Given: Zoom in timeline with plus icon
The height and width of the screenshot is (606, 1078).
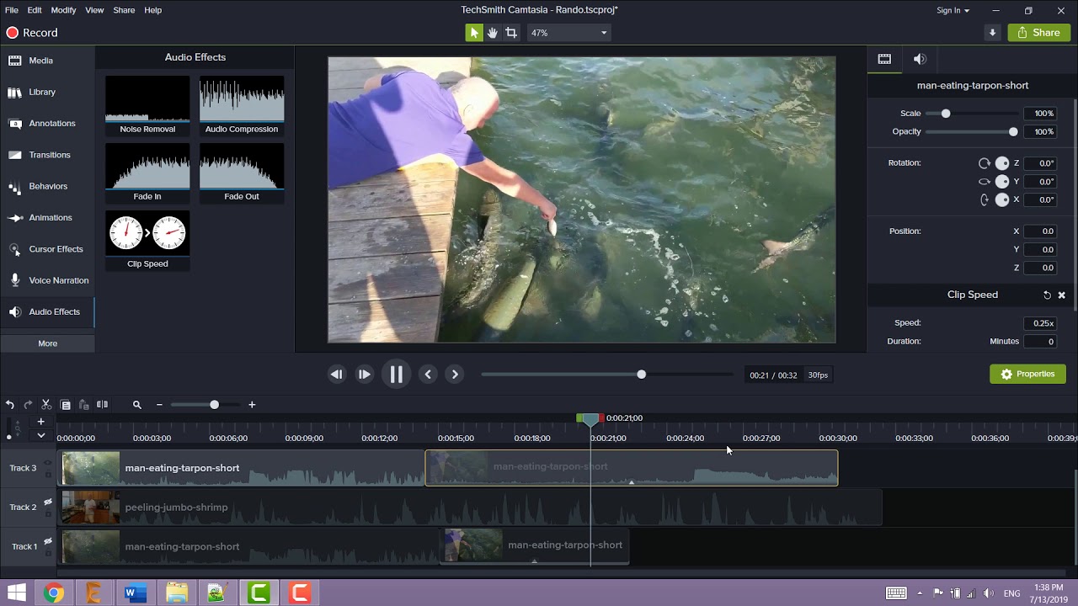Looking at the screenshot, I should [x=252, y=405].
